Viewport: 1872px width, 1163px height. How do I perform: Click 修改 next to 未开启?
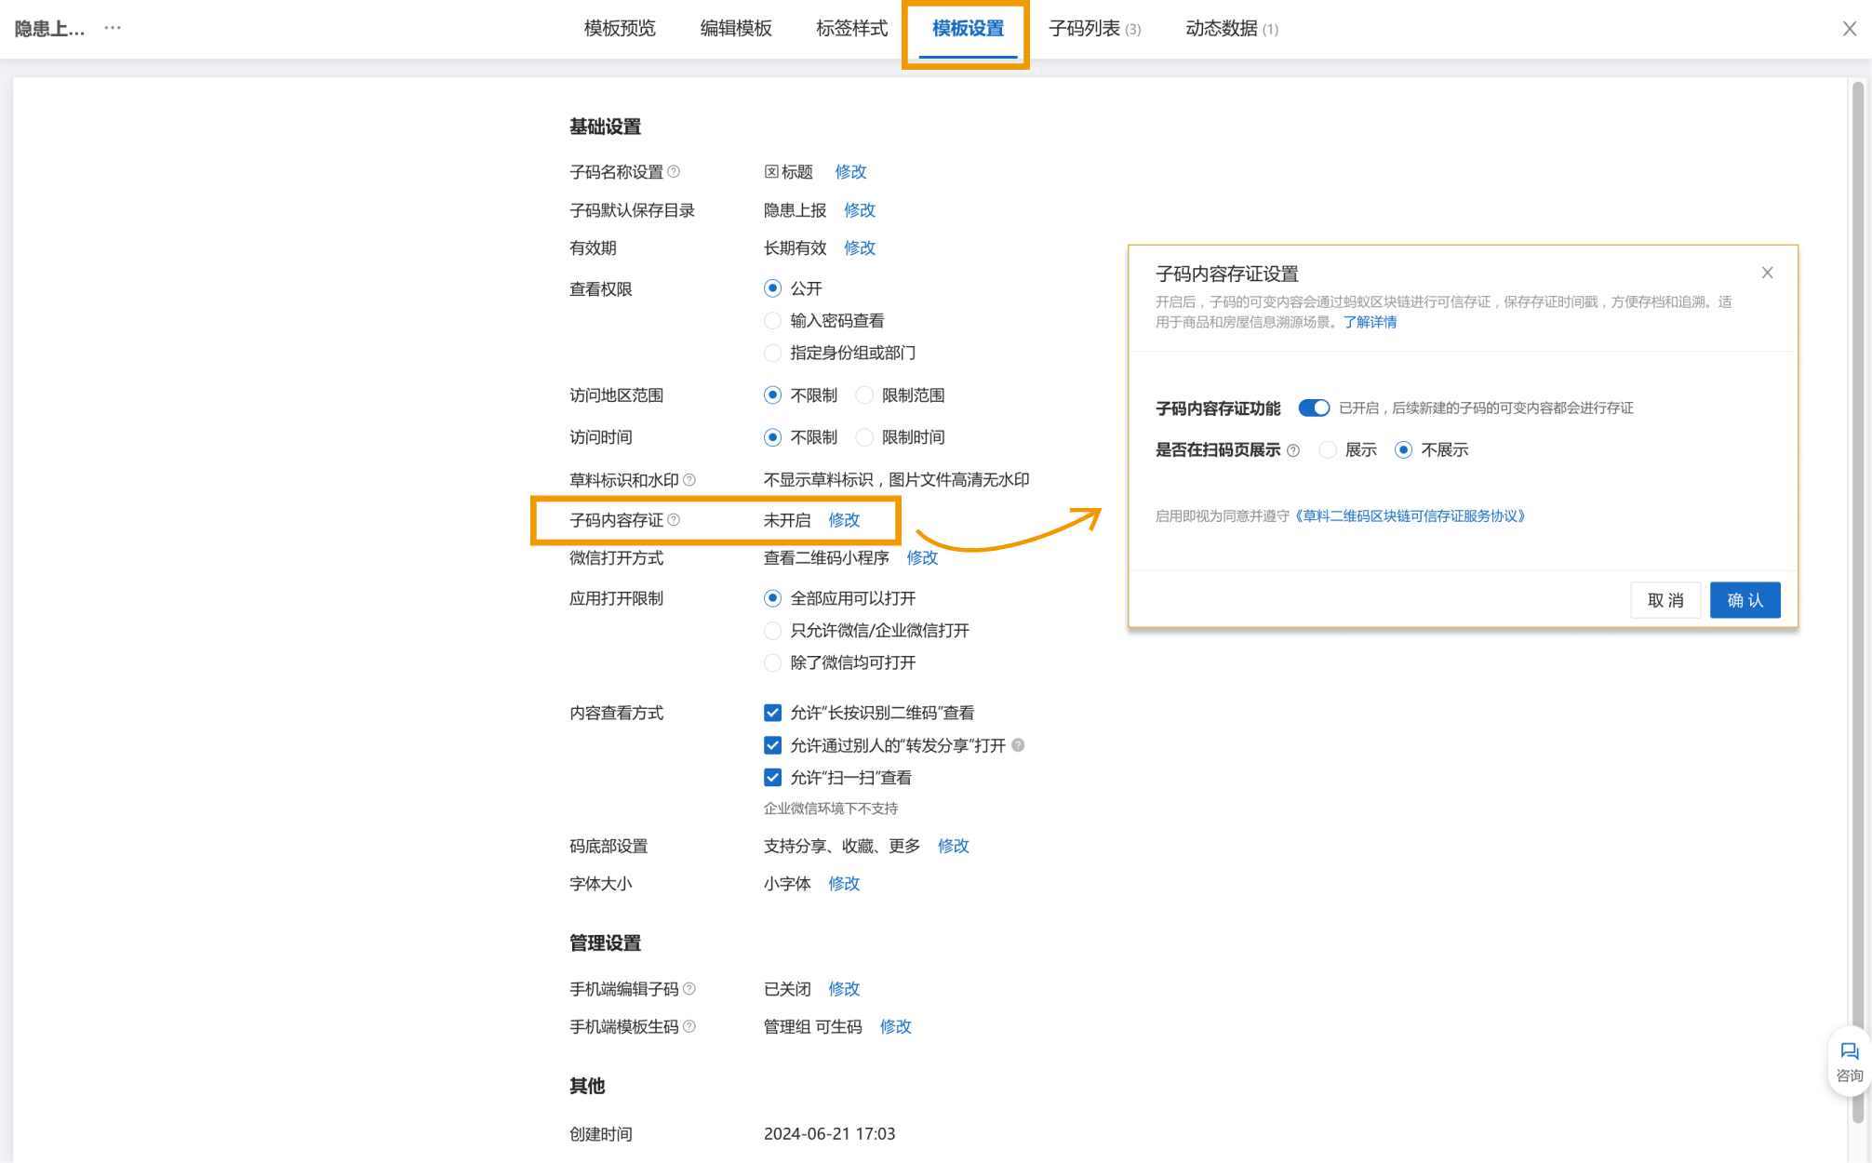pyautogui.click(x=844, y=520)
